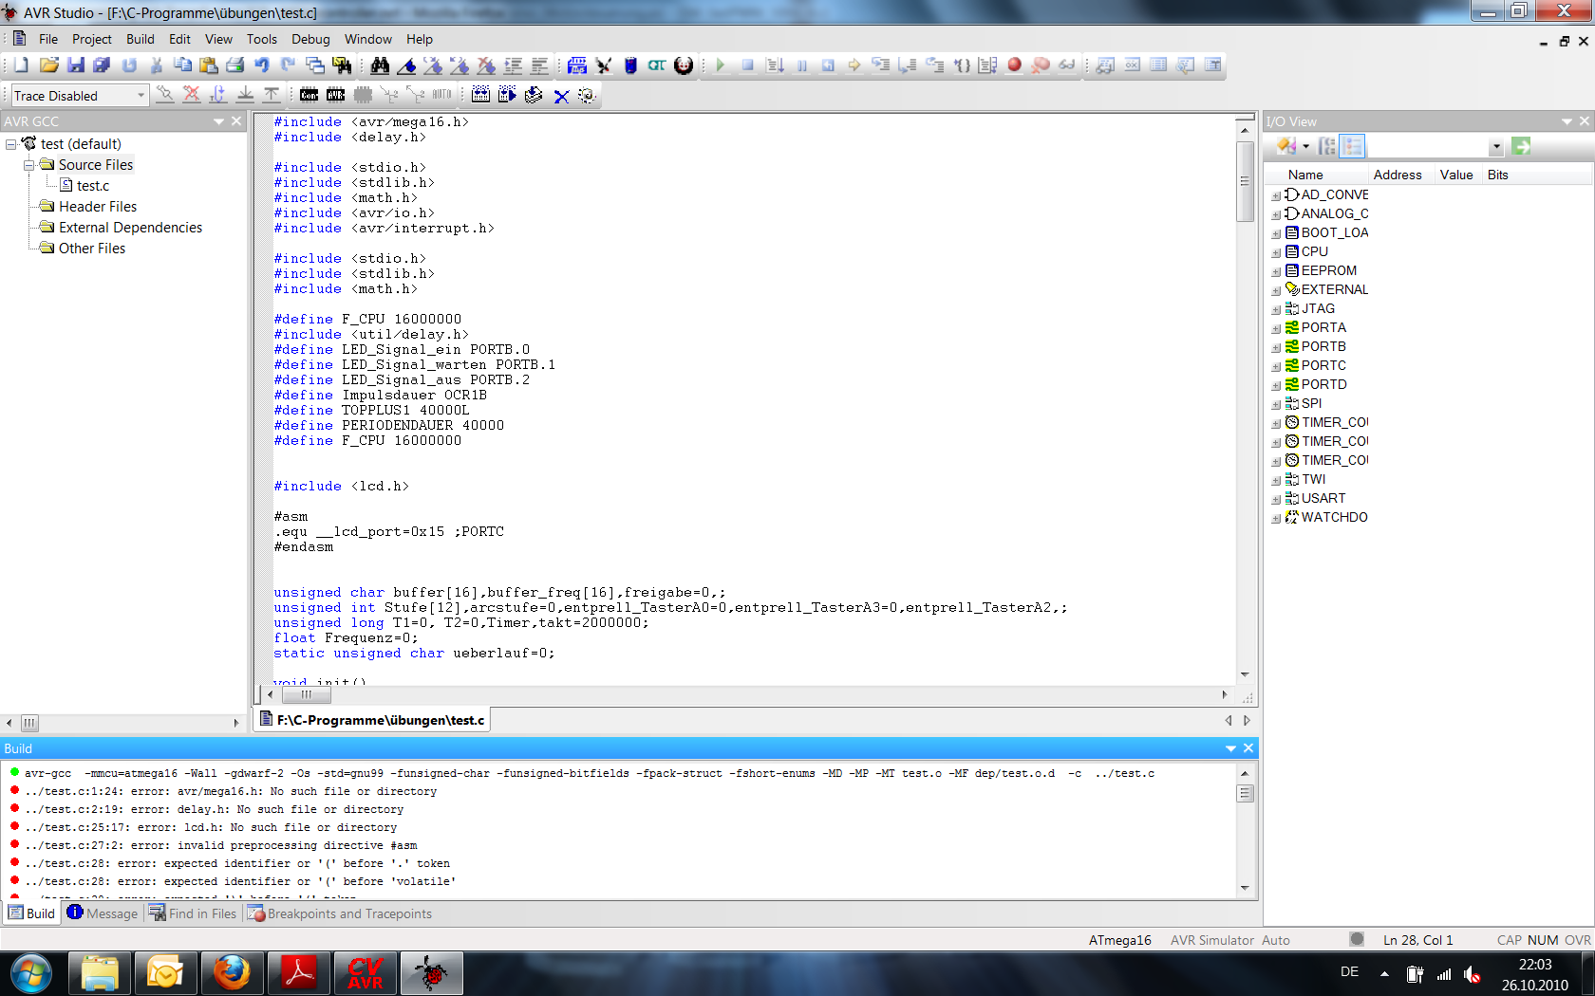Build and run icon

(x=508, y=95)
